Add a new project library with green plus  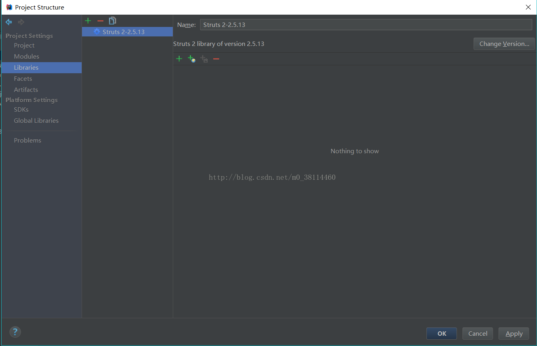88,21
